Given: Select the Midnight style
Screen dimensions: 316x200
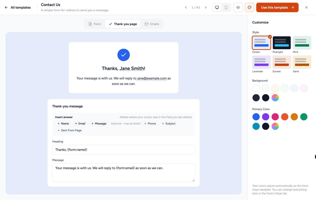Looking at the screenshot, I should (281, 43).
